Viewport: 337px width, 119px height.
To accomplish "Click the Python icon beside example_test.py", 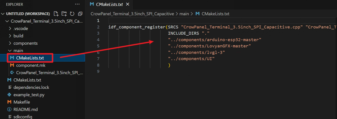I will (x=9, y=95).
